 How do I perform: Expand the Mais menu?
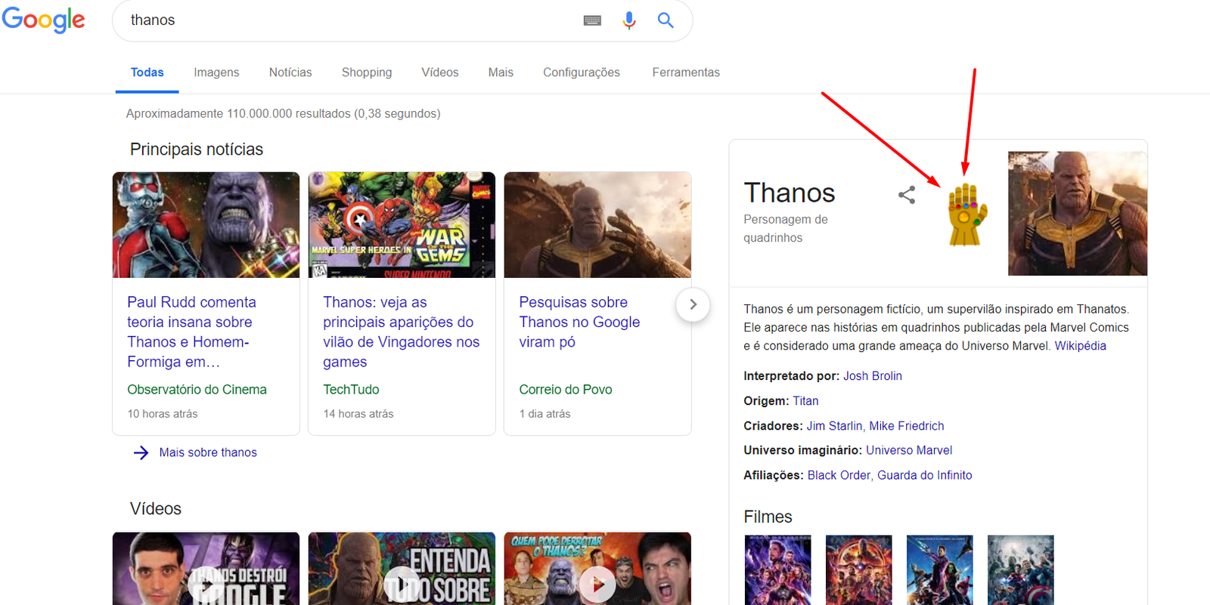pyautogui.click(x=501, y=73)
